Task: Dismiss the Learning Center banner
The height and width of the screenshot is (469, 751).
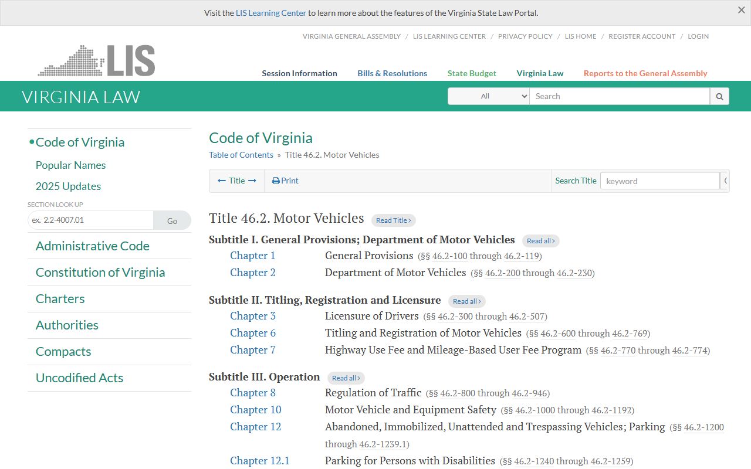Action: click(x=742, y=10)
